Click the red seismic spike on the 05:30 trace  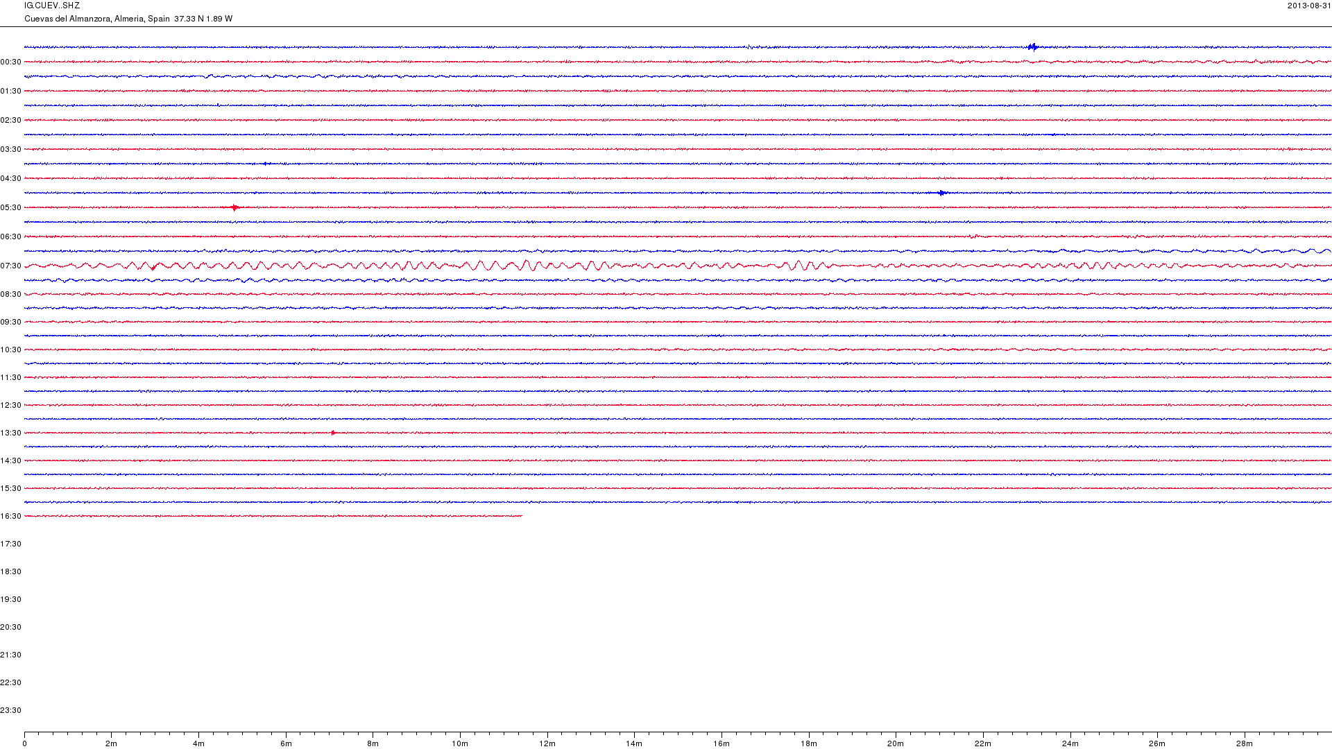(235, 207)
